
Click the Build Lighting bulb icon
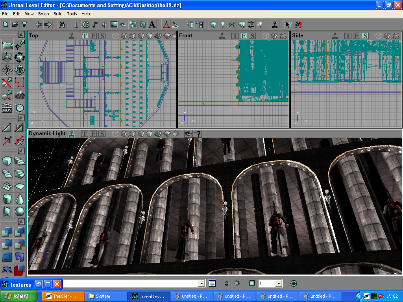tap(223, 24)
